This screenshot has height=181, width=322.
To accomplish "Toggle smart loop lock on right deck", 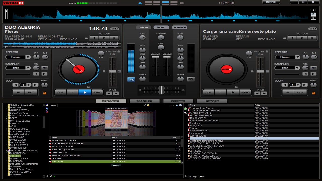I will 314,93.
